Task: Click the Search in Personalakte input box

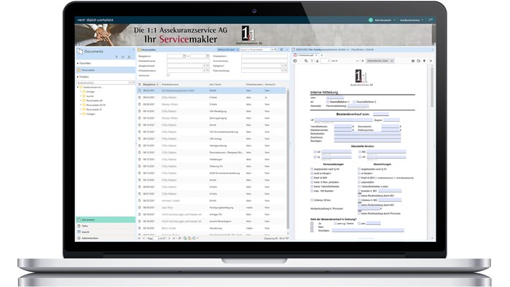Action: coord(255,50)
